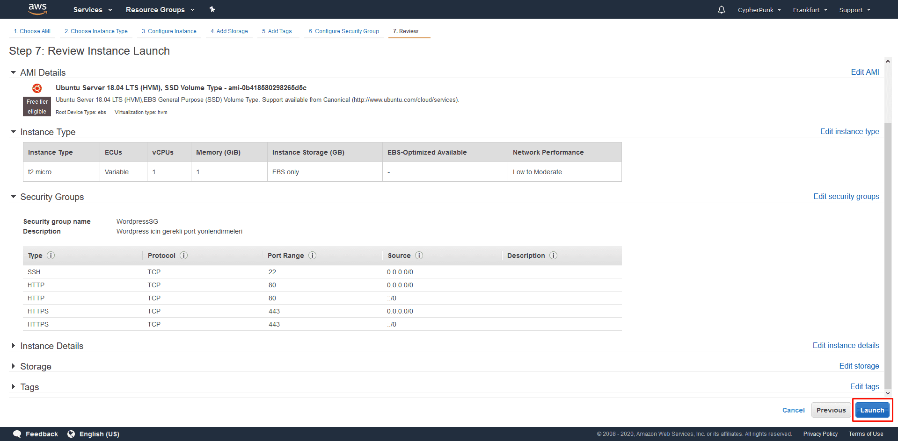Click the Previous button
898x441 pixels.
[831, 410]
